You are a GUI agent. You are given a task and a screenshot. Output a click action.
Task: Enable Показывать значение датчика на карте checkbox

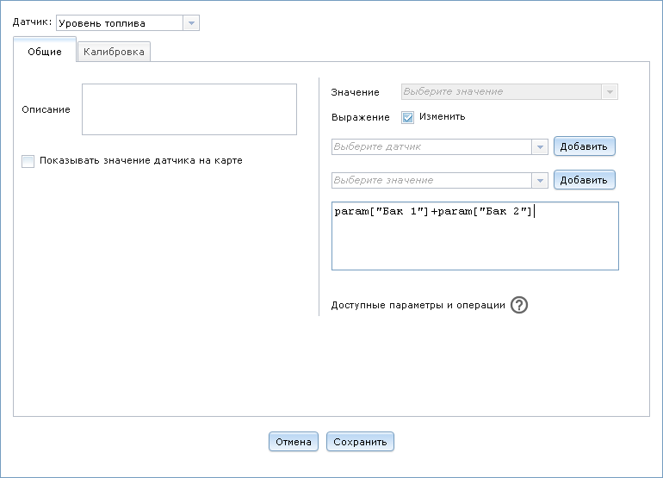tap(28, 161)
